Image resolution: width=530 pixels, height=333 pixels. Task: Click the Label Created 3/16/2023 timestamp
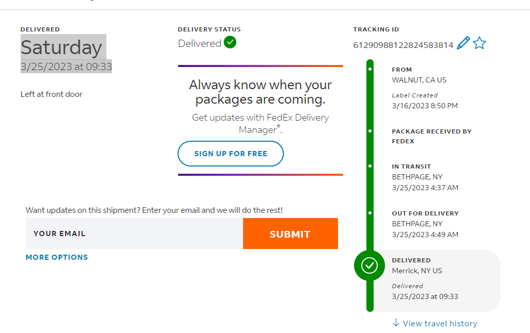tap(424, 106)
